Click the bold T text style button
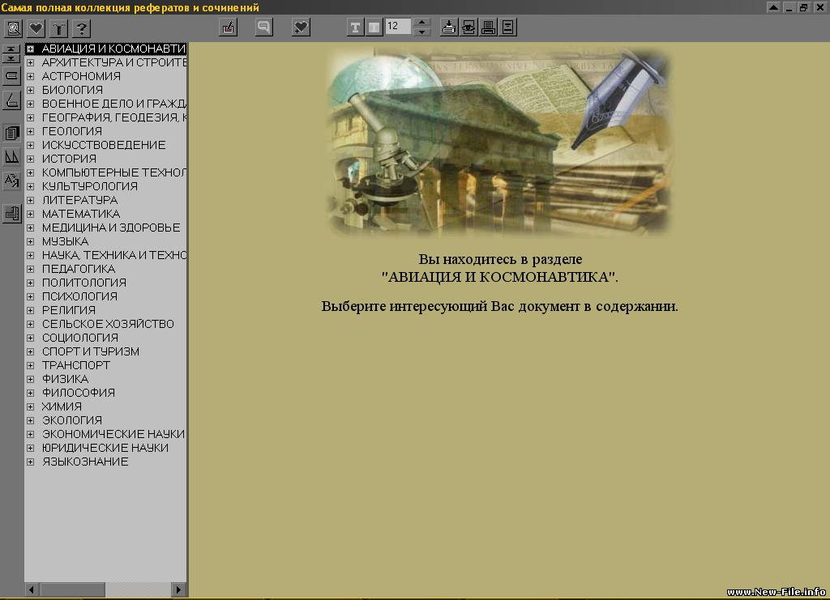This screenshot has width=830, height=600. click(355, 28)
